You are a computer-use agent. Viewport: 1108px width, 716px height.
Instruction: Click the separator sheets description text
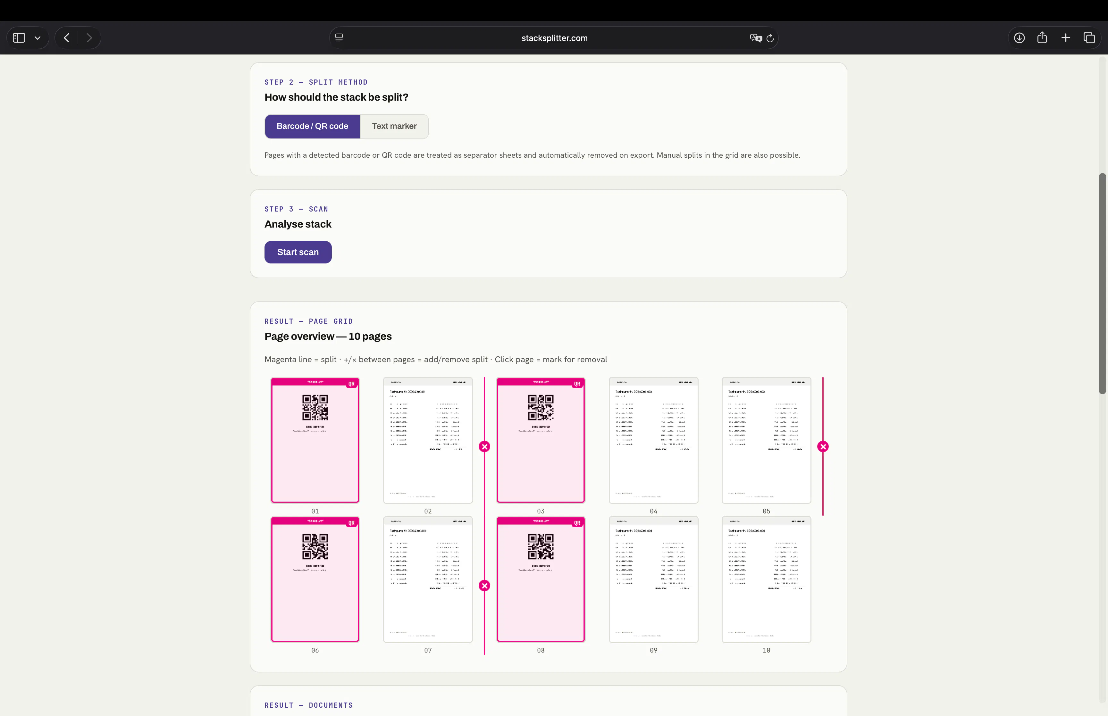pyautogui.click(x=533, y=155)
